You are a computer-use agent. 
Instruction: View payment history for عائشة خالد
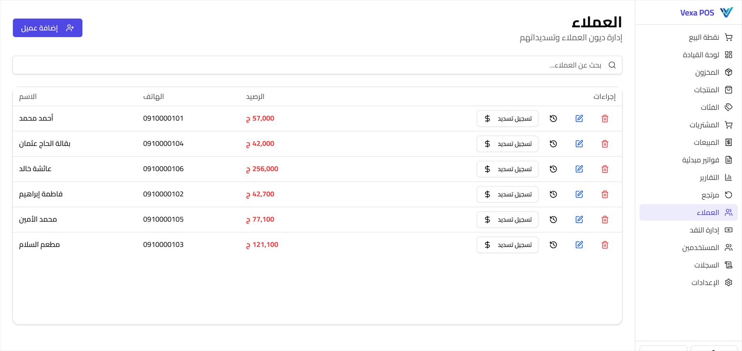click(x=553, y=169)
